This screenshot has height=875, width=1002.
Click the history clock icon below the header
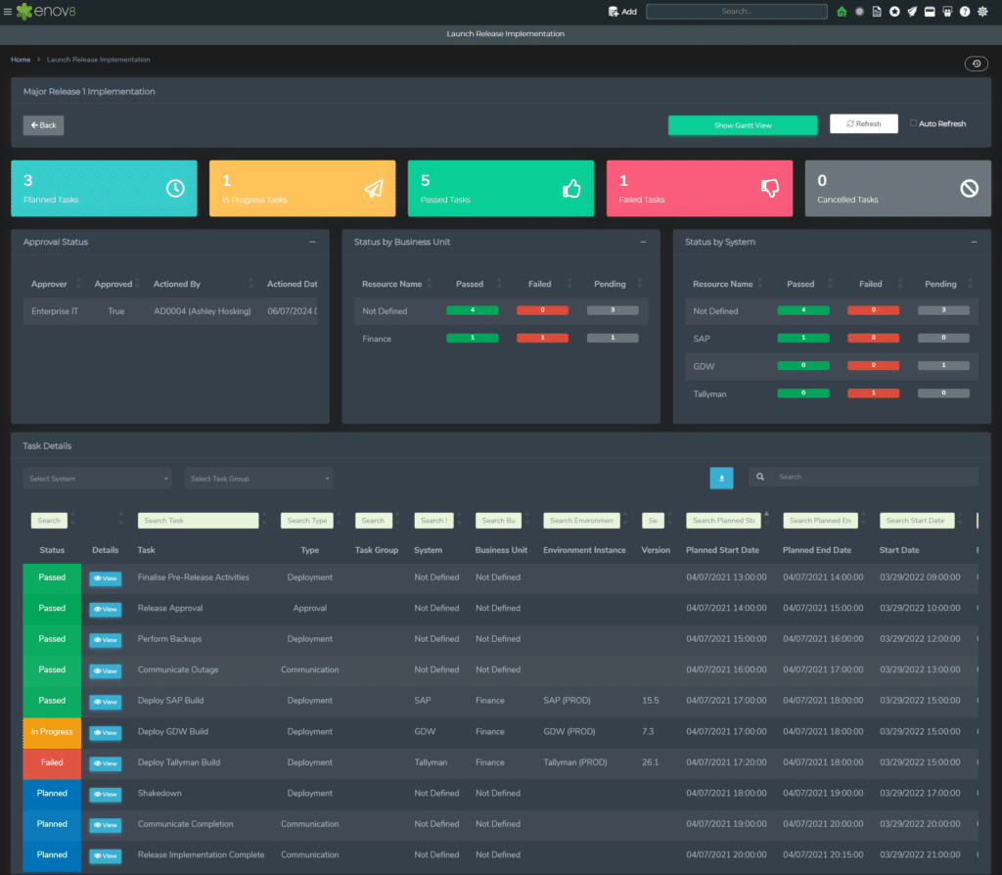pyautogui.click(x=976, y=64)
